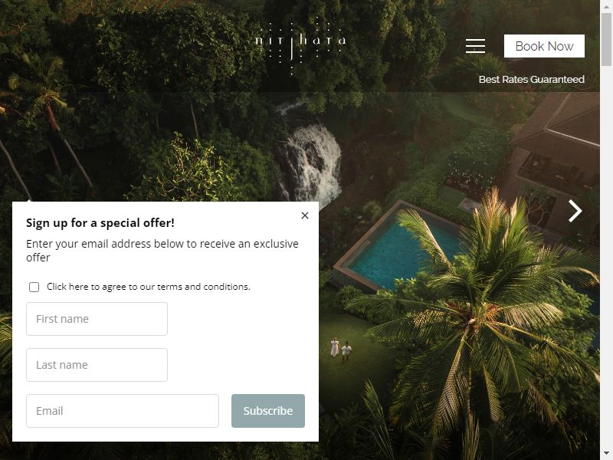Image resolution: width=613 pixels, height=460 pixels.
Task: Click the Nirjhara logo at top
Action: [x=300, y=47]
